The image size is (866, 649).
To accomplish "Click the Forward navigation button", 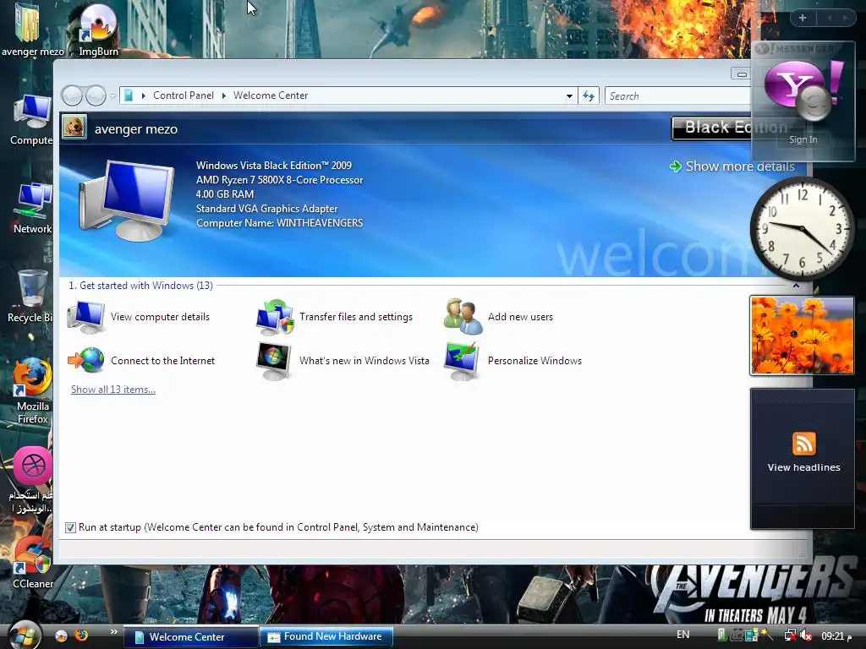I will [96, 95].
